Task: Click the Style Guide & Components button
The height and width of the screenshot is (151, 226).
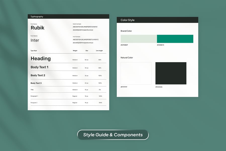Action: (x=113, y=135)
